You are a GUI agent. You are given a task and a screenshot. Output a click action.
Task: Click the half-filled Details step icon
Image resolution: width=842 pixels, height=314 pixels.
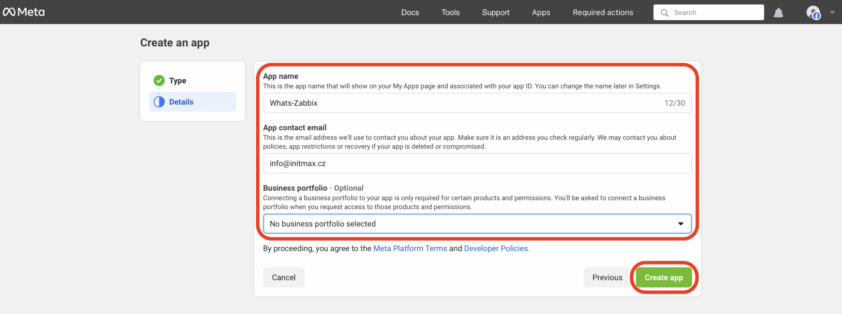[x=159, y=102]
